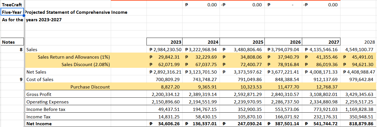Click net sales value 2,892,316.21
Screen dimensions: 377x127
click(x=164, y=72)
